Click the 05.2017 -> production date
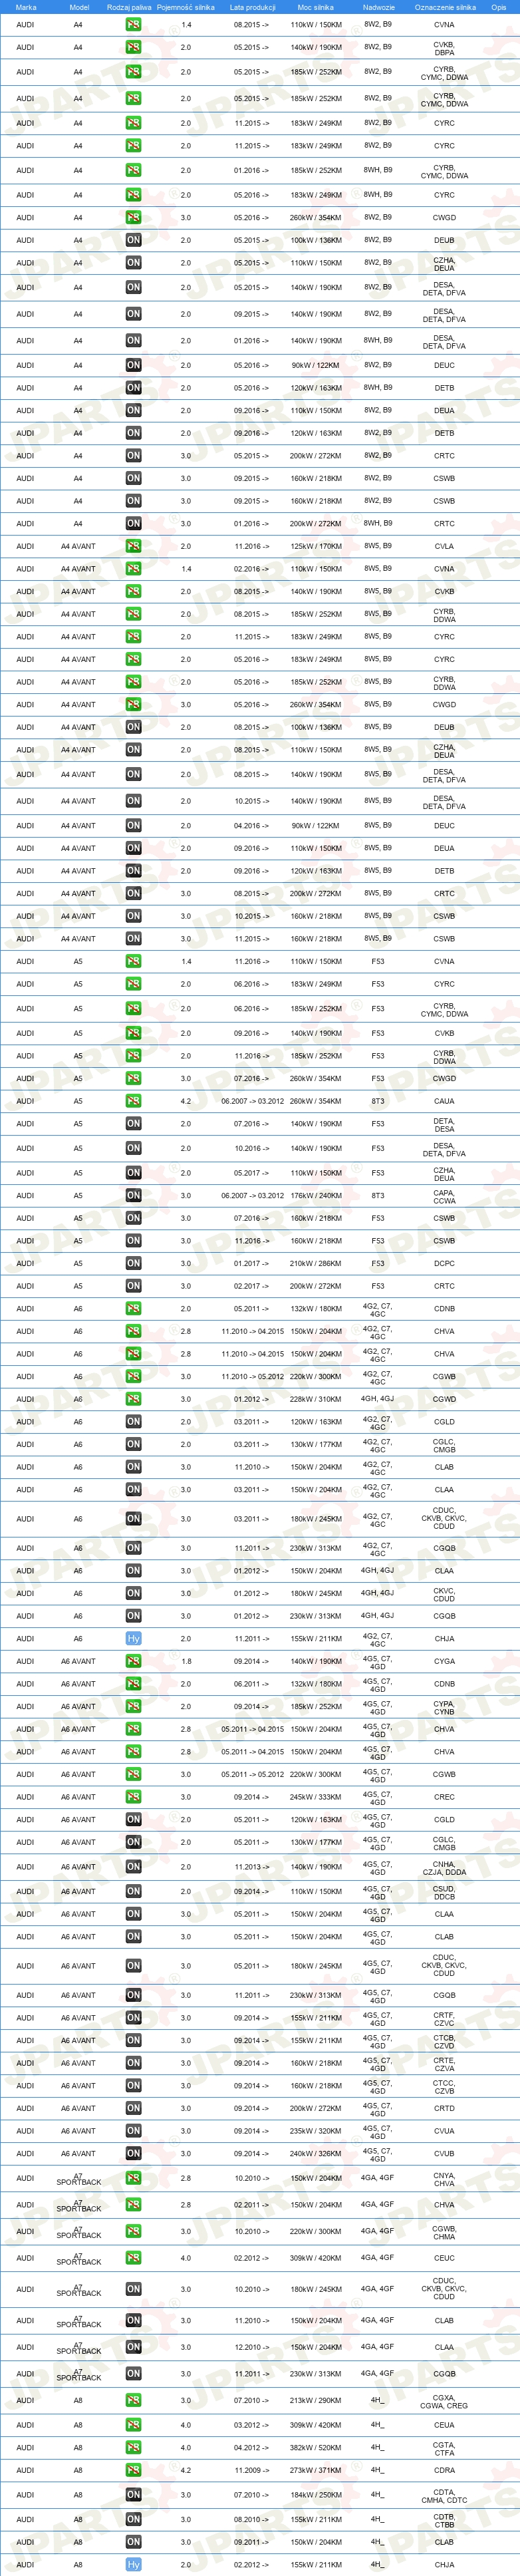The image size is (520, 2576). coord(252,1173)
